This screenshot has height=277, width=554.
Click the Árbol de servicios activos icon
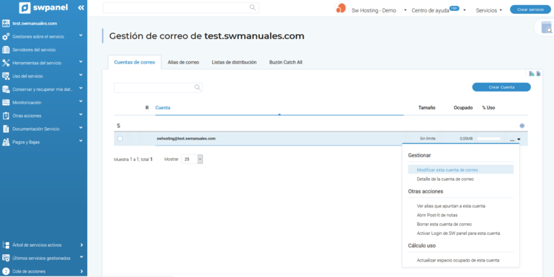(x=6, y=244)
